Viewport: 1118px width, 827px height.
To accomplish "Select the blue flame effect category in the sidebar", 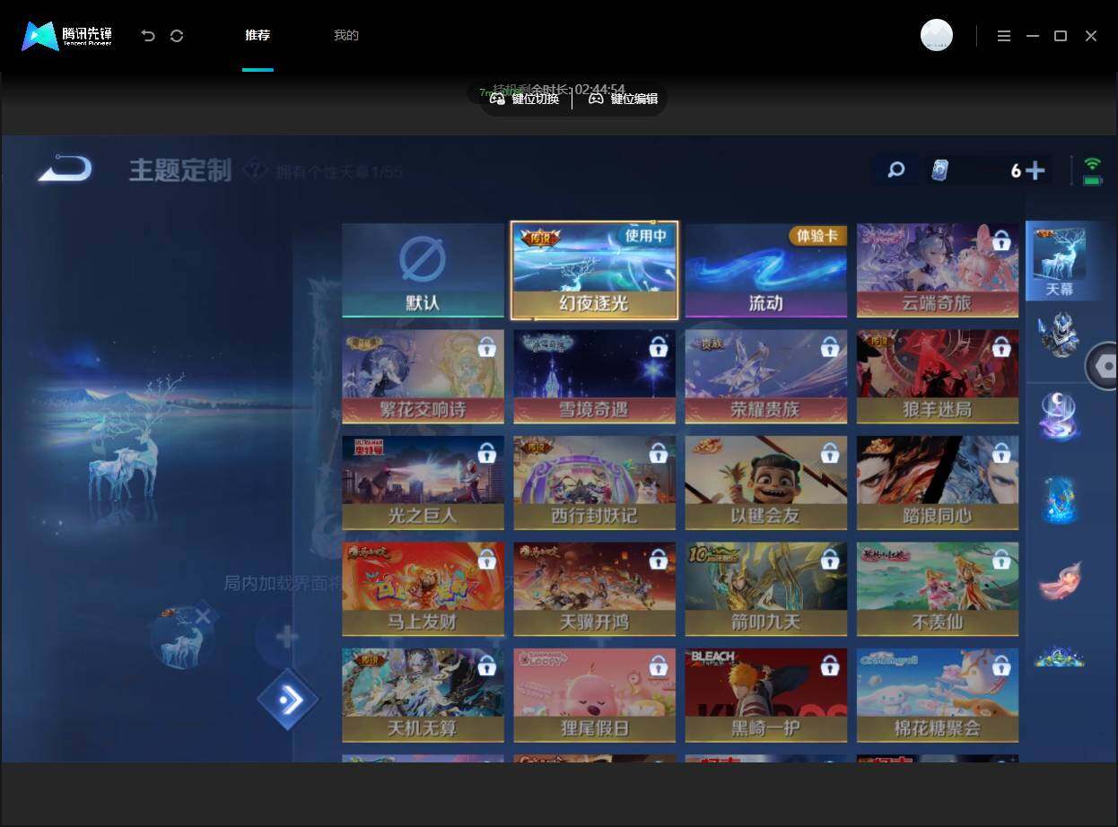I will pyautogui.click(x=1061, y=500).
